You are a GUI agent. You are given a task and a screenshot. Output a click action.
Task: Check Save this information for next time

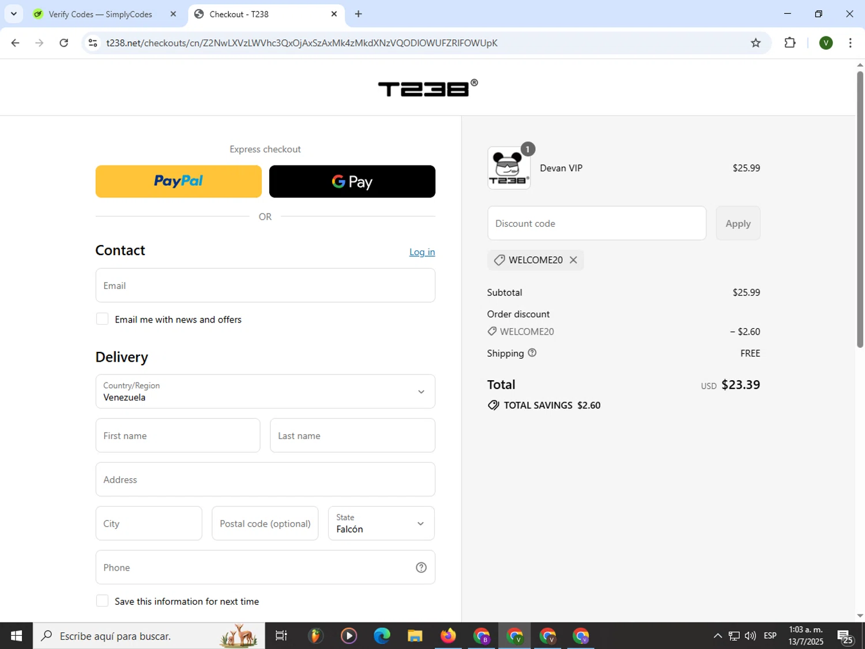click(102, 601)
